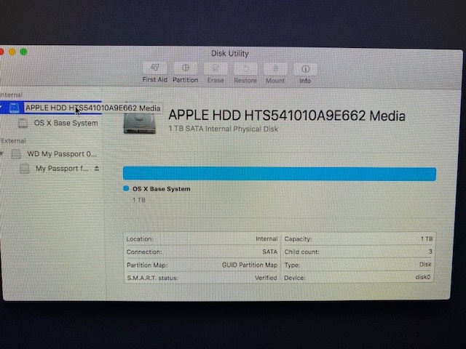The image size is (466, 349).
Task: Click the Erase toolbar icon
Action: coord(216,69)
